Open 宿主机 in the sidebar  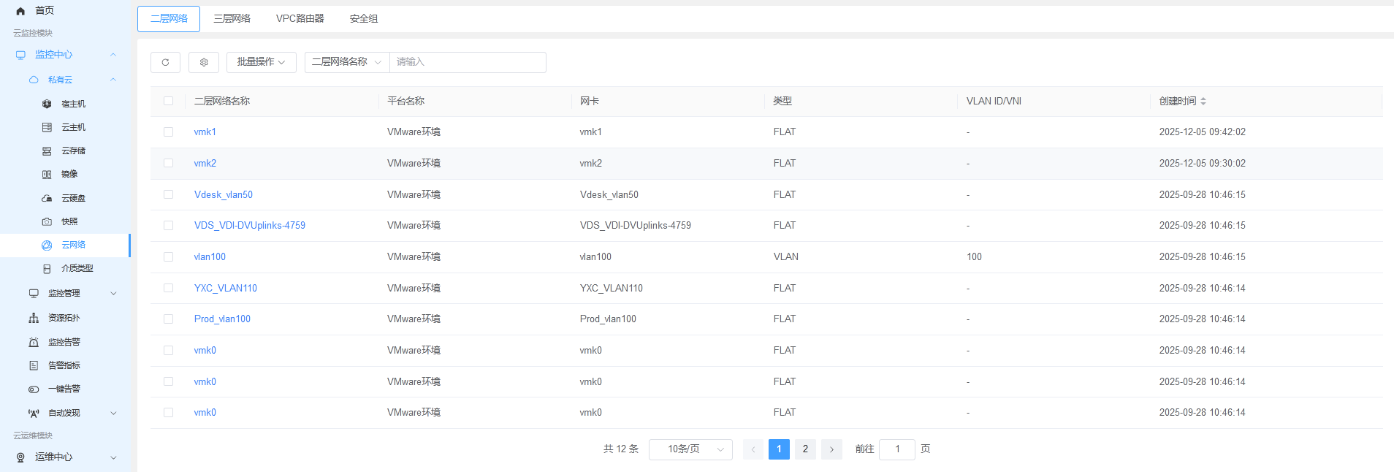click(73, 104)
